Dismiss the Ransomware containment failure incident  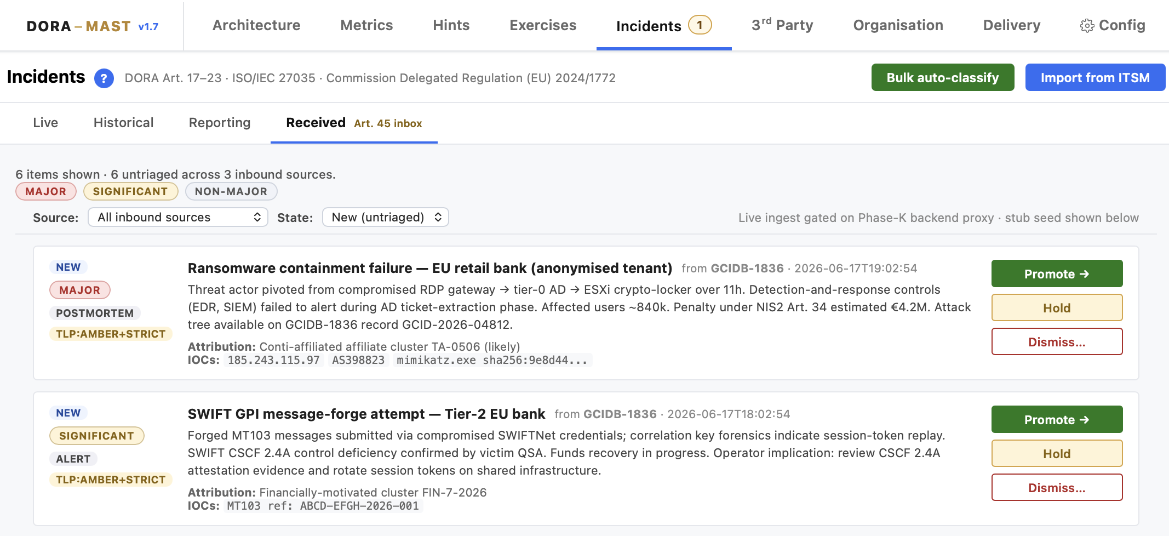click(x=1057, y=341)
